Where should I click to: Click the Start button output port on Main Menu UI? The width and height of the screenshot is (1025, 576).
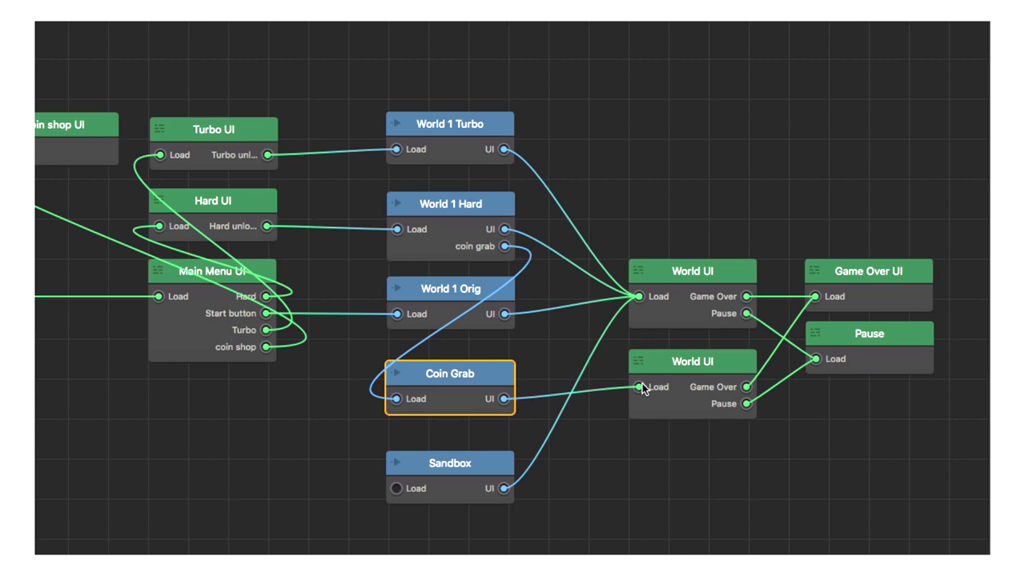[267, 314]
